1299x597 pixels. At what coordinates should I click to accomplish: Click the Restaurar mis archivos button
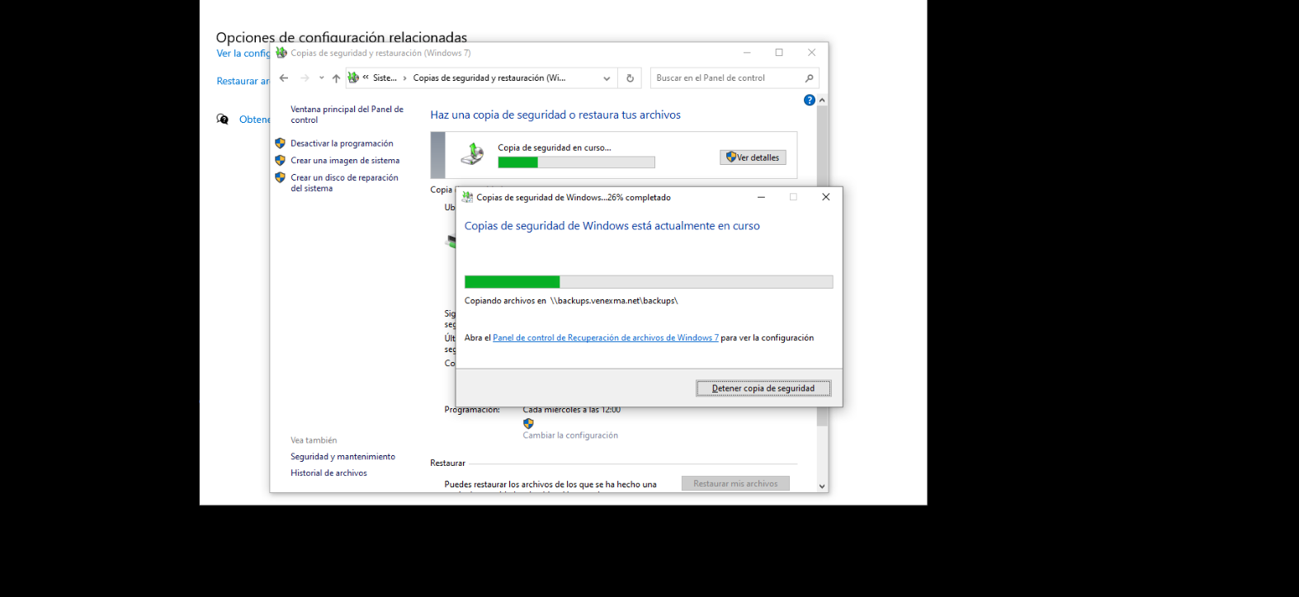coord(735,484)
